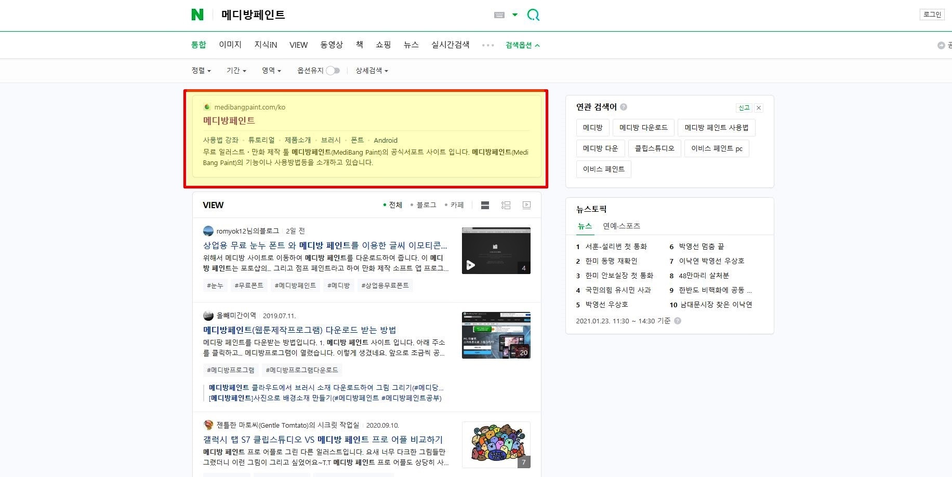Click the 폰트 sublink
The image size is (952, 477).
pos(357,140)
